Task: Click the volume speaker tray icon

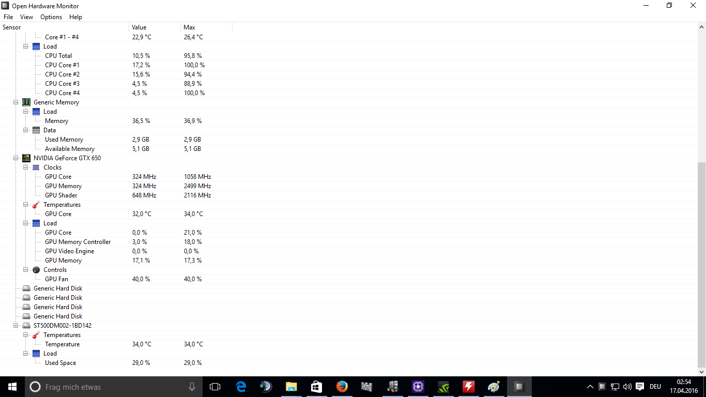Action: (627, 387)
